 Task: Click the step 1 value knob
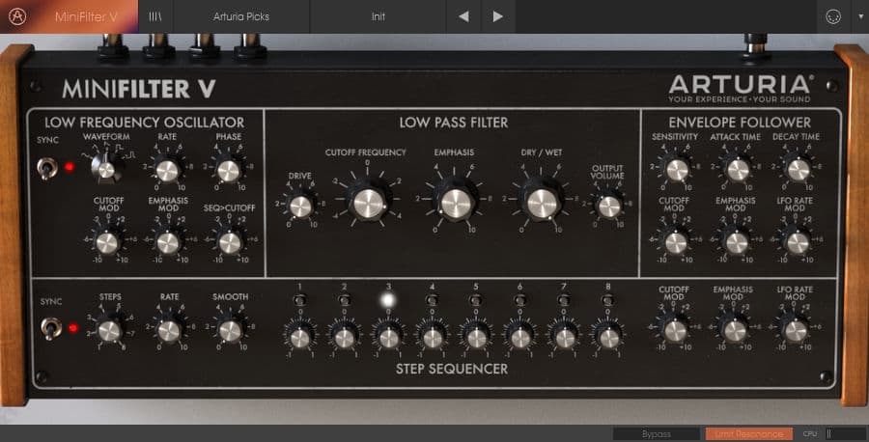pos(300,338)
